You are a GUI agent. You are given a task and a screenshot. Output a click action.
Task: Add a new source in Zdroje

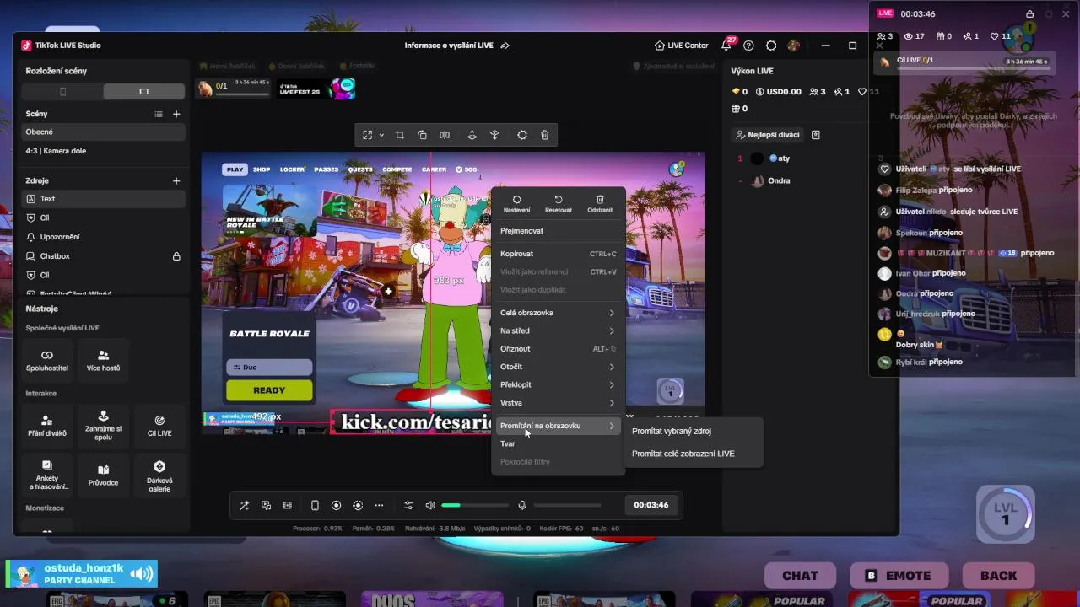click(x=176, y=180)
